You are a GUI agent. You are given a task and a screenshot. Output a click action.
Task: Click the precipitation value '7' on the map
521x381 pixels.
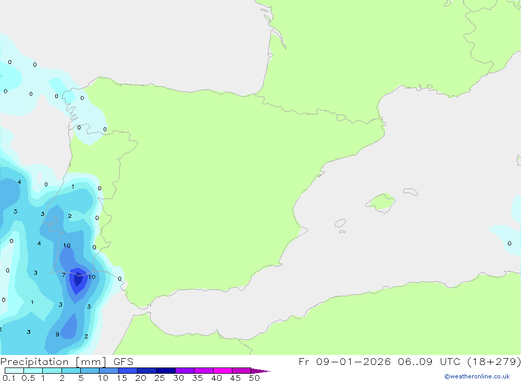coord(64,275)
